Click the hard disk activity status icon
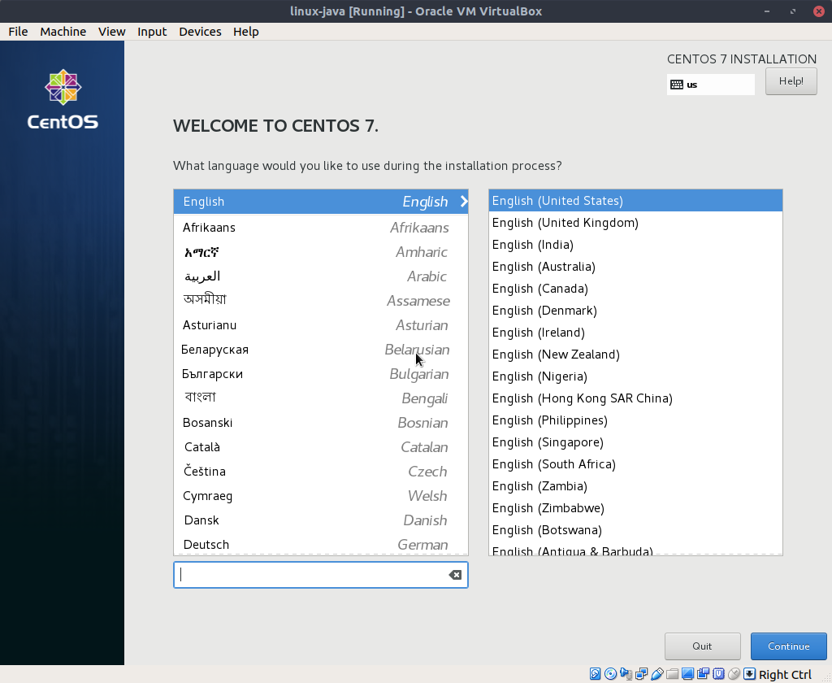832x683 pixels. [x=595, y=674]
